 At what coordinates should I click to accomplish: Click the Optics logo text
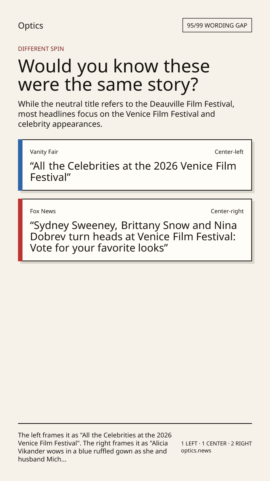tap(30, 26)
